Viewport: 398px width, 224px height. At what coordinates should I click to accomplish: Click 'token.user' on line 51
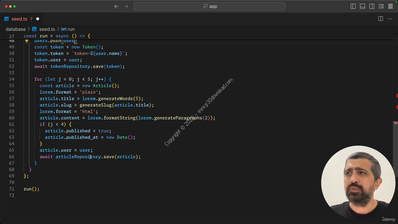pos(48,60)
